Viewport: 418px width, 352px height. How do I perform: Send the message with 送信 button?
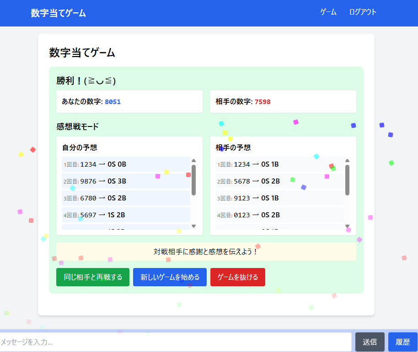(370, 342)
